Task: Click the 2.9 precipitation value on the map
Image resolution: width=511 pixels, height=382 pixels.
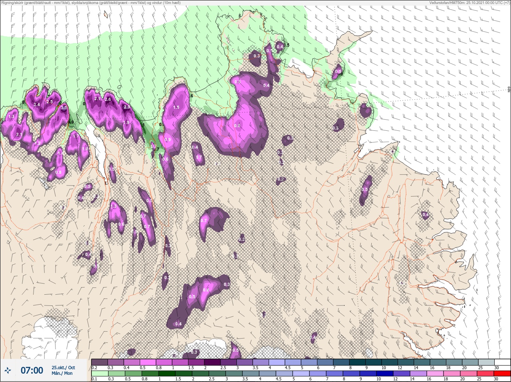Action: pyautogui.click(x=127, y=107)
